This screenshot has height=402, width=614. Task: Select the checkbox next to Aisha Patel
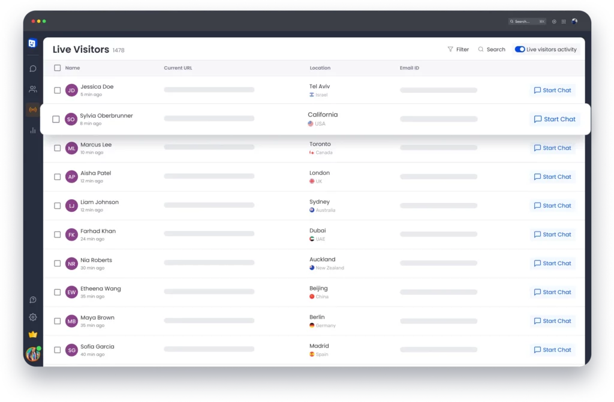click(x=58, y=177)
